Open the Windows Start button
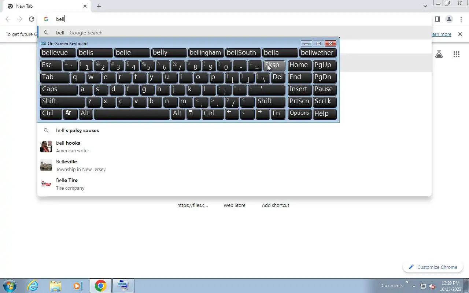 pos(10,286)
